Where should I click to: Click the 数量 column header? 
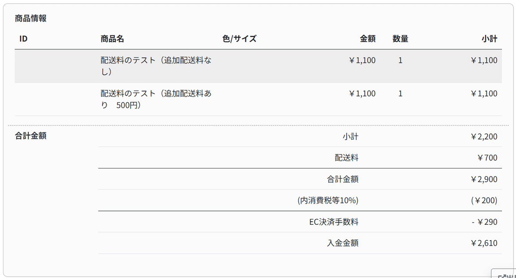(400, 39)
